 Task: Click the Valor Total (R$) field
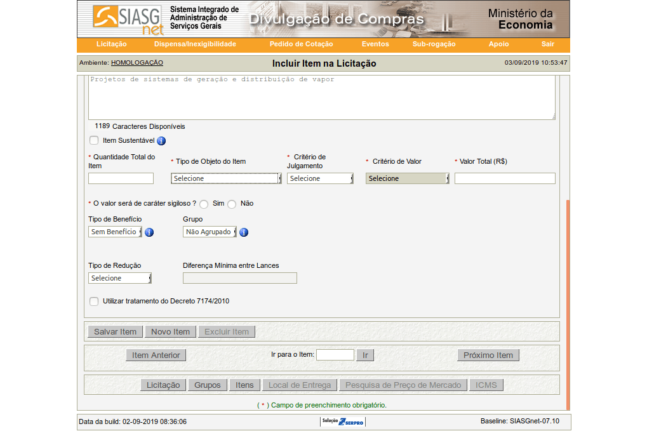(x=505, y=178)
